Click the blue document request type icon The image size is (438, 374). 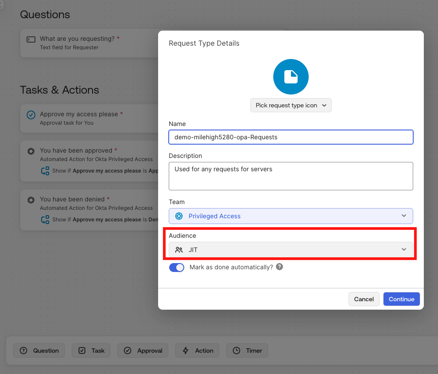(x=291, y=77)
